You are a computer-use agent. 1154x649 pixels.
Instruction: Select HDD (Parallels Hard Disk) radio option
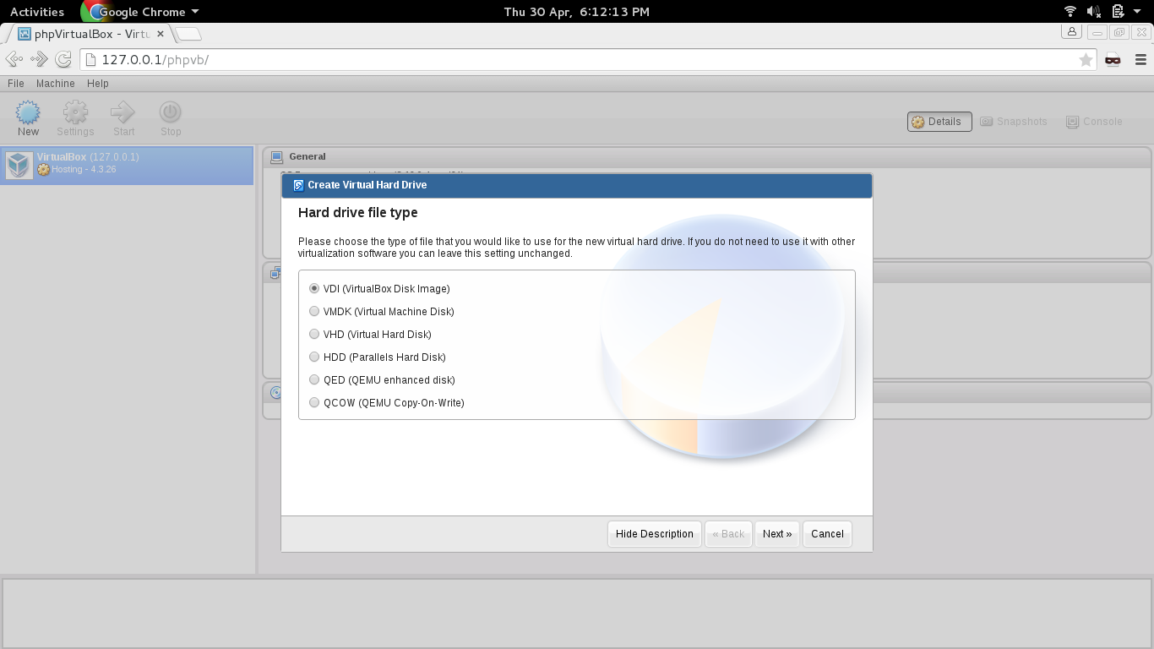(314, 357)
